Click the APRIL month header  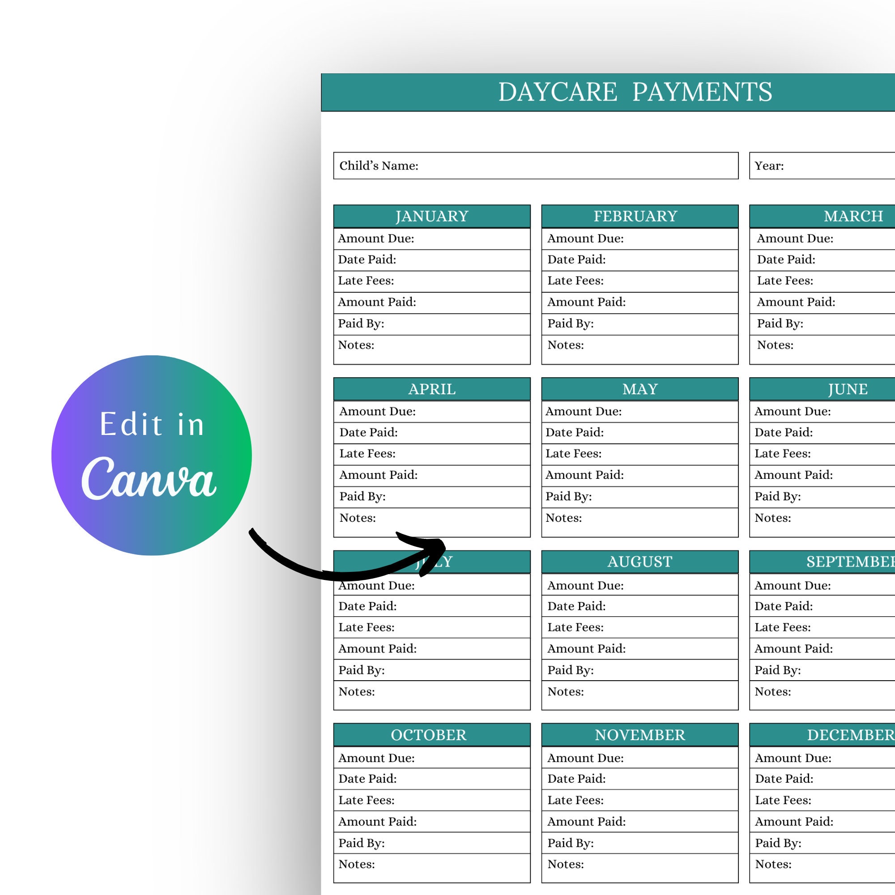(x=432, y=389)
